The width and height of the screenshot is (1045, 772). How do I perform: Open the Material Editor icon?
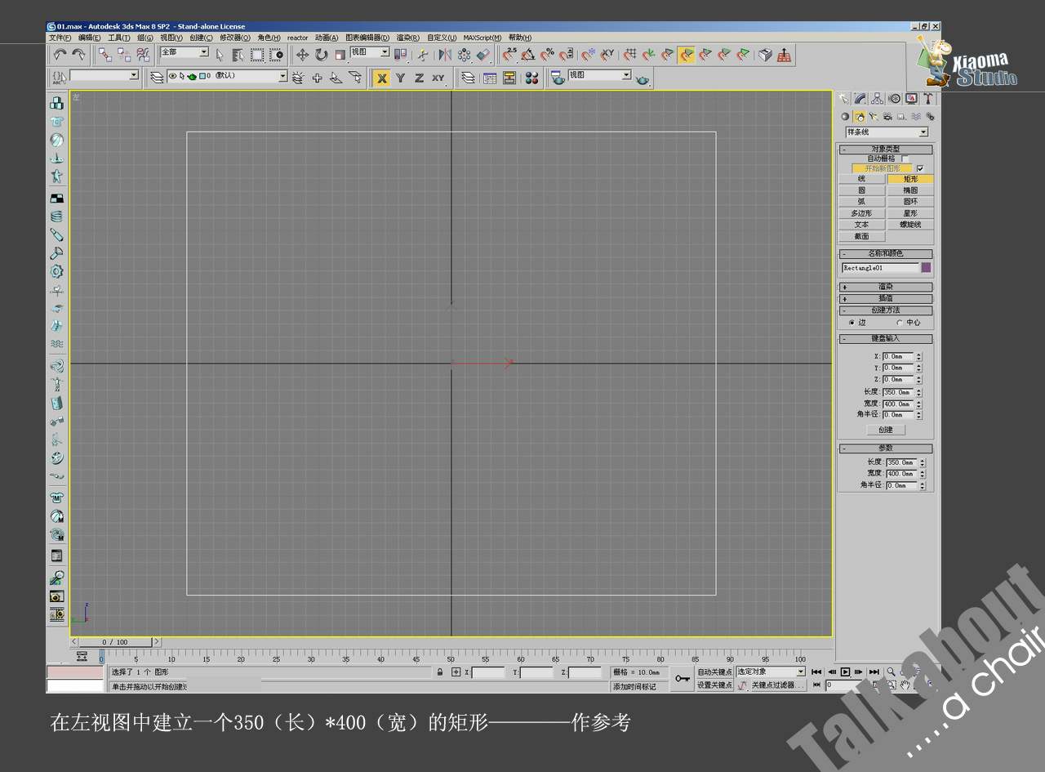[x=531, y=78]
